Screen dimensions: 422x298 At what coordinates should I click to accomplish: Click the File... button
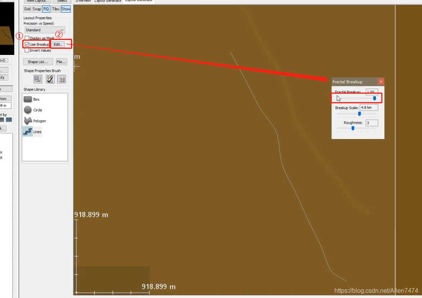point(61,62)
